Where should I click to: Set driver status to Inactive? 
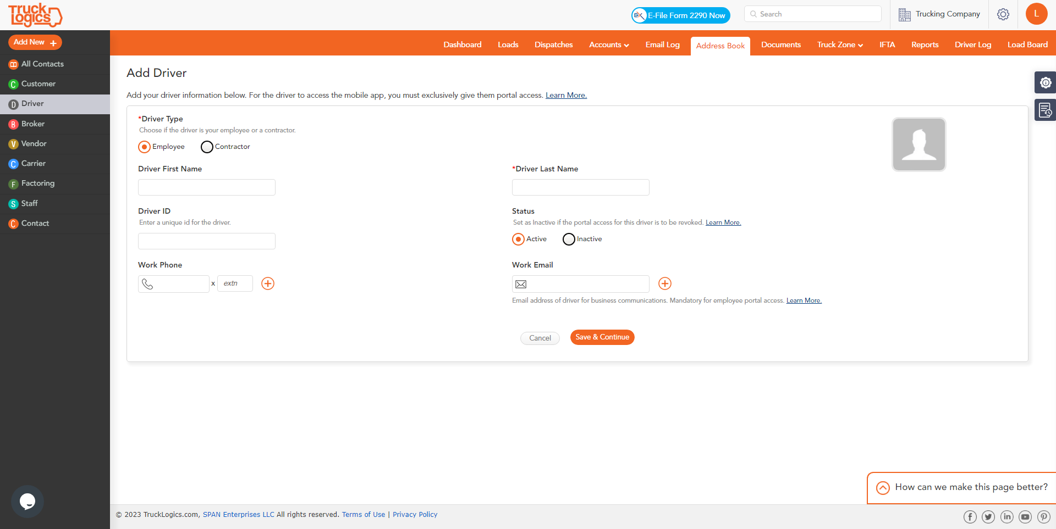(569, 239)
